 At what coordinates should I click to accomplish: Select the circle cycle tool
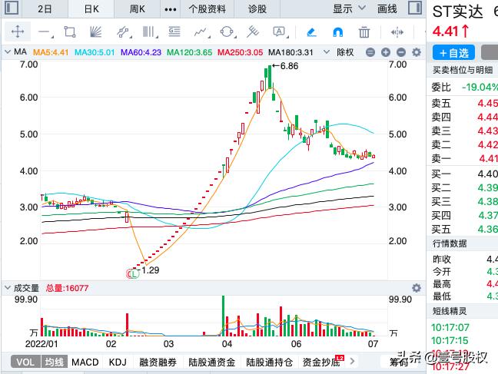pyautogui.click(x=227, y=32)
